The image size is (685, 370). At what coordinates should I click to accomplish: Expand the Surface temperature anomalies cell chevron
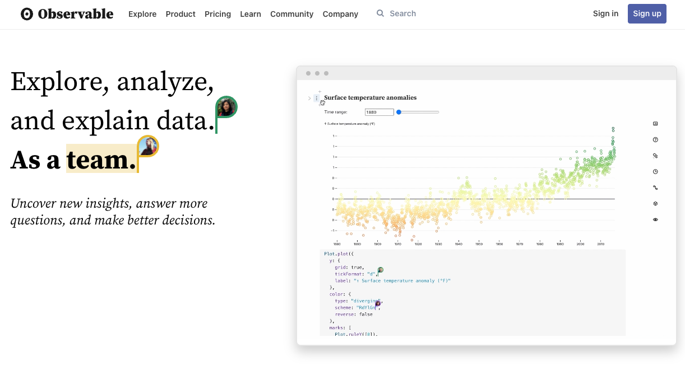(309, 97)
